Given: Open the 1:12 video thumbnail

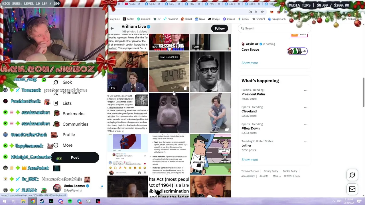Looking at the screenshot, I should 127,71.
